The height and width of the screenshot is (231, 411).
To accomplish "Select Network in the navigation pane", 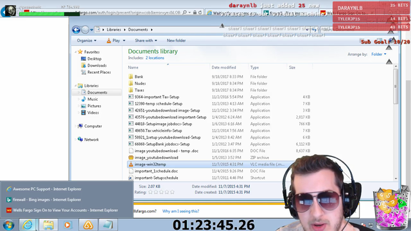I will (x=91, y=140).
